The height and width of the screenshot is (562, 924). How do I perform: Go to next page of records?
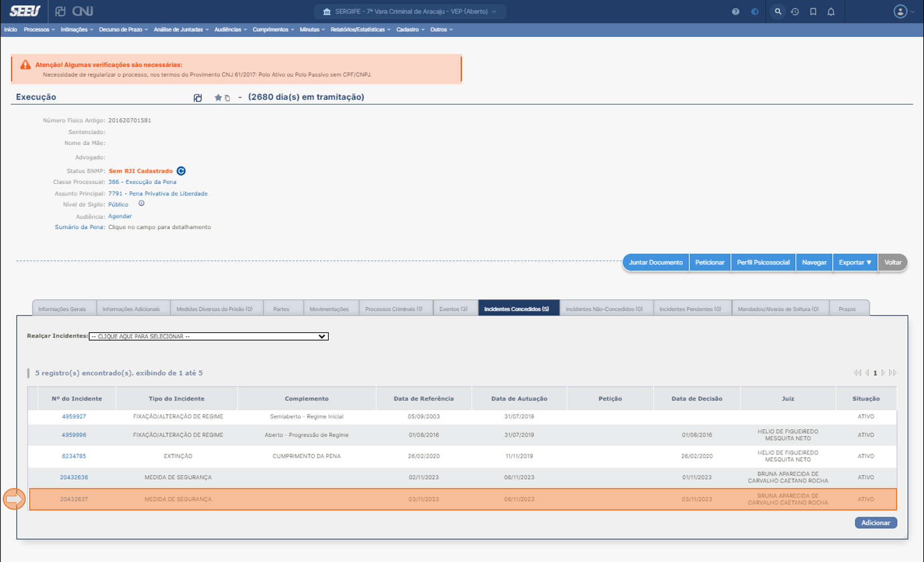[884, 373]
